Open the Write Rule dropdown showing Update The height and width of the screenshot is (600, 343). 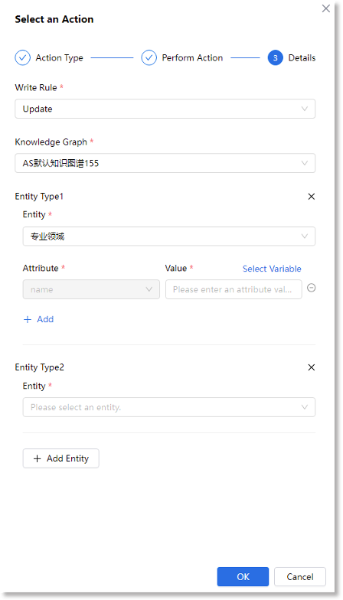click(165, 109)
